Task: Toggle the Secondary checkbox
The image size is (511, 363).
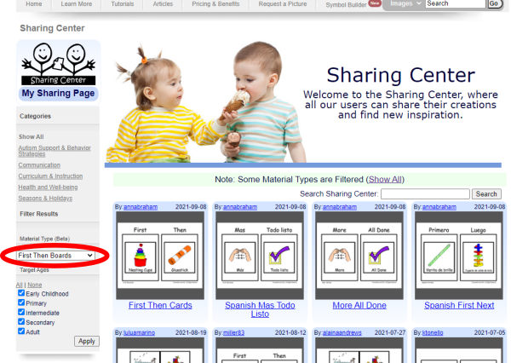Action: click(x=21, y=321)
